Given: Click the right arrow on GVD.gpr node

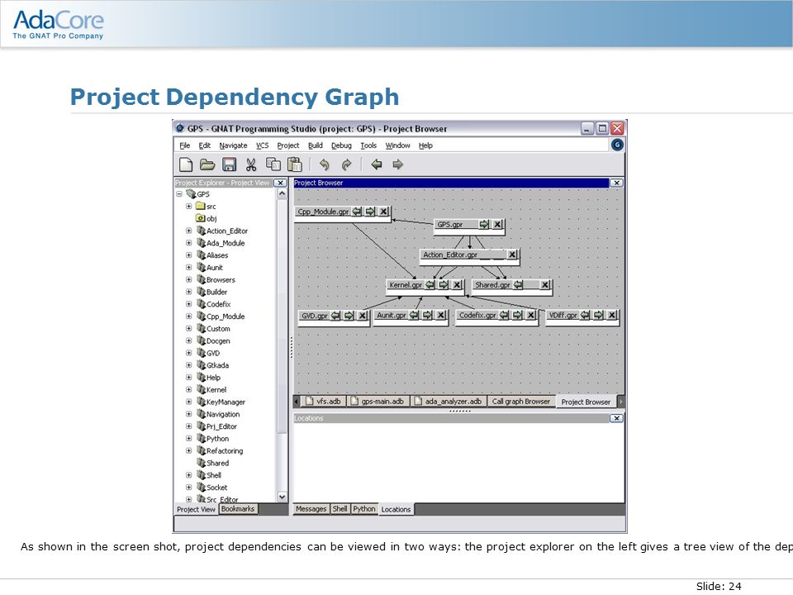Looking at the screenshot, I should tap(349, 315).
